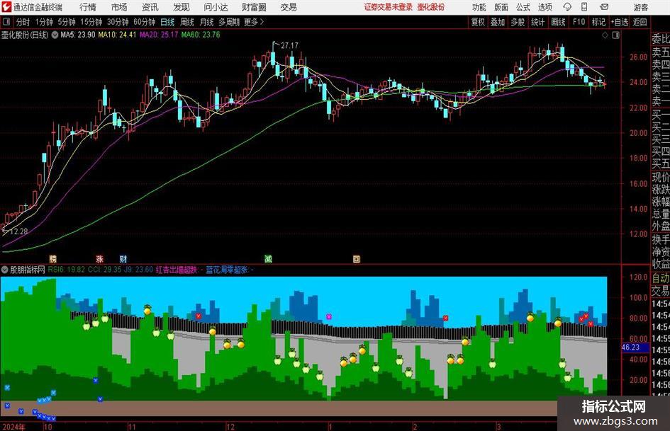Image resolution: width=670 pixels, height=431 pixels.
Task: Switch to the 月线 monthly period
Action: click(206, 22)
